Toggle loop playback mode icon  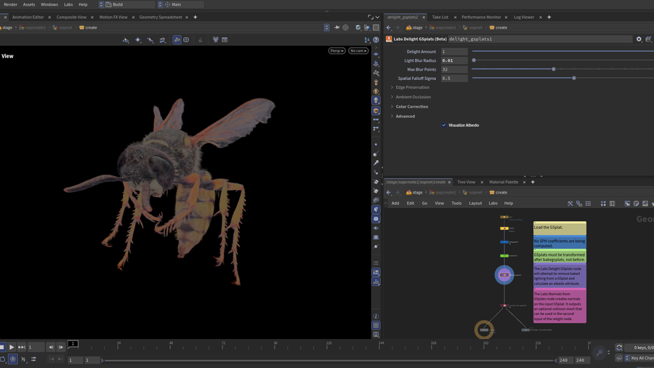(x=2, y=359)
